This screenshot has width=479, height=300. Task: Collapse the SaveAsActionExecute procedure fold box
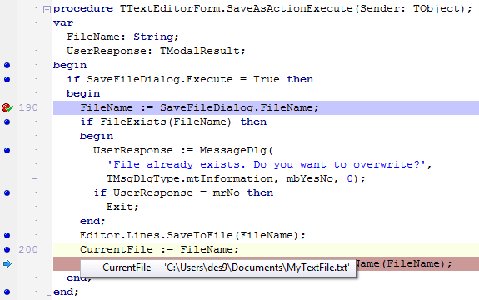coord(47,9)
